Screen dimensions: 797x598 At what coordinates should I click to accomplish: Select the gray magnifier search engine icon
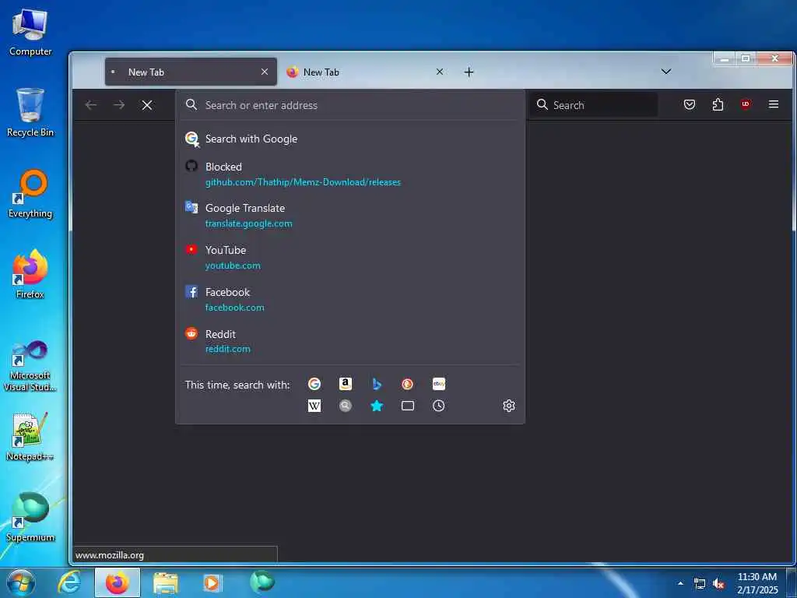[345, 406]
